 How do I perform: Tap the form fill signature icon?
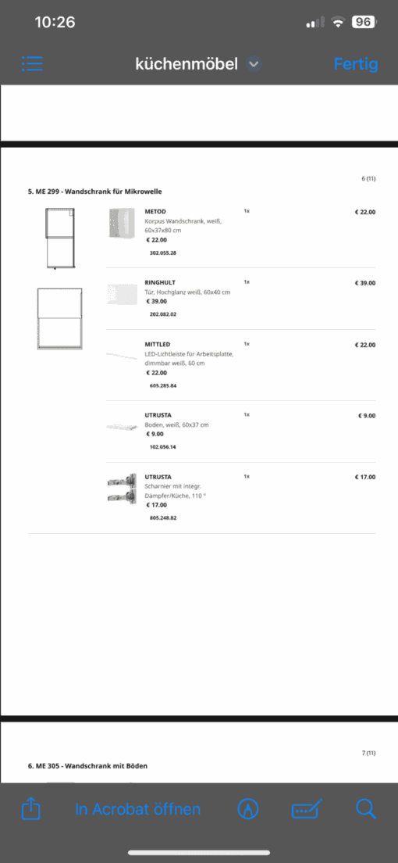tap(307, 809)
